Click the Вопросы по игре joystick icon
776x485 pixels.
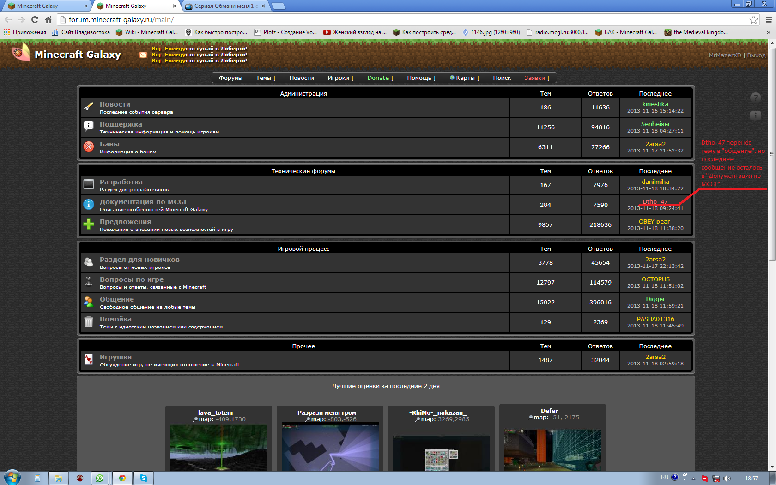pos(89,282)
